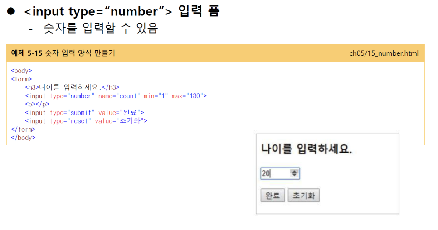Click the <p></p> code line
This screenshot has width=438, height=230.
37,104
